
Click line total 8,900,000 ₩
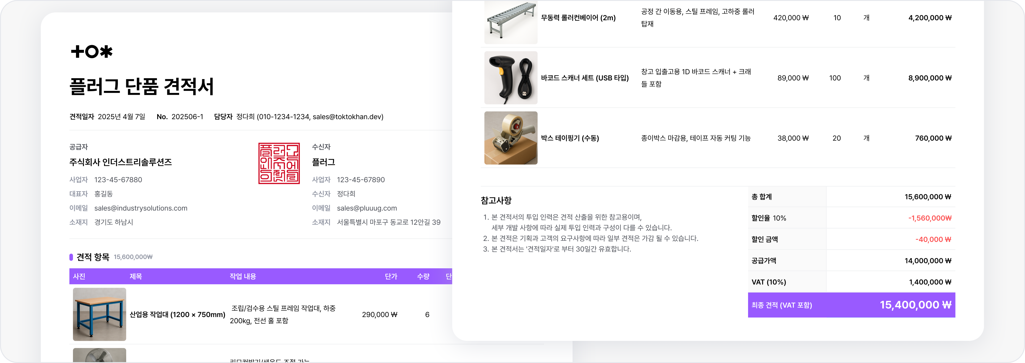930,78
